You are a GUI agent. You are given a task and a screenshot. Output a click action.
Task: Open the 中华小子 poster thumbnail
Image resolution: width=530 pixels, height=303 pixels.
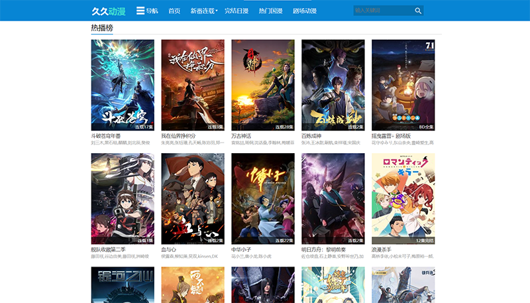[x=263, y=198]
